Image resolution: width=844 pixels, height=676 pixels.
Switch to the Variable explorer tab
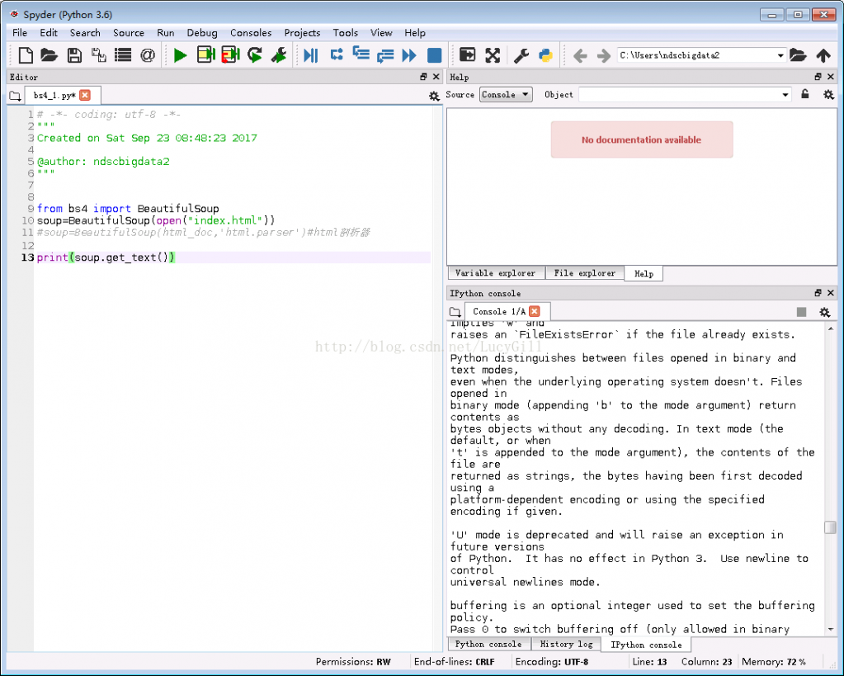click(x=495, y=273)
